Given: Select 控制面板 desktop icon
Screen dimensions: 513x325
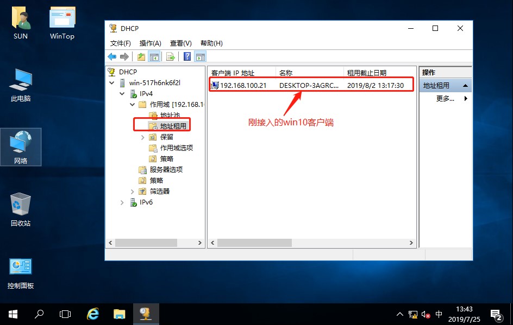Looking at the screenshot, I should 21,273.
